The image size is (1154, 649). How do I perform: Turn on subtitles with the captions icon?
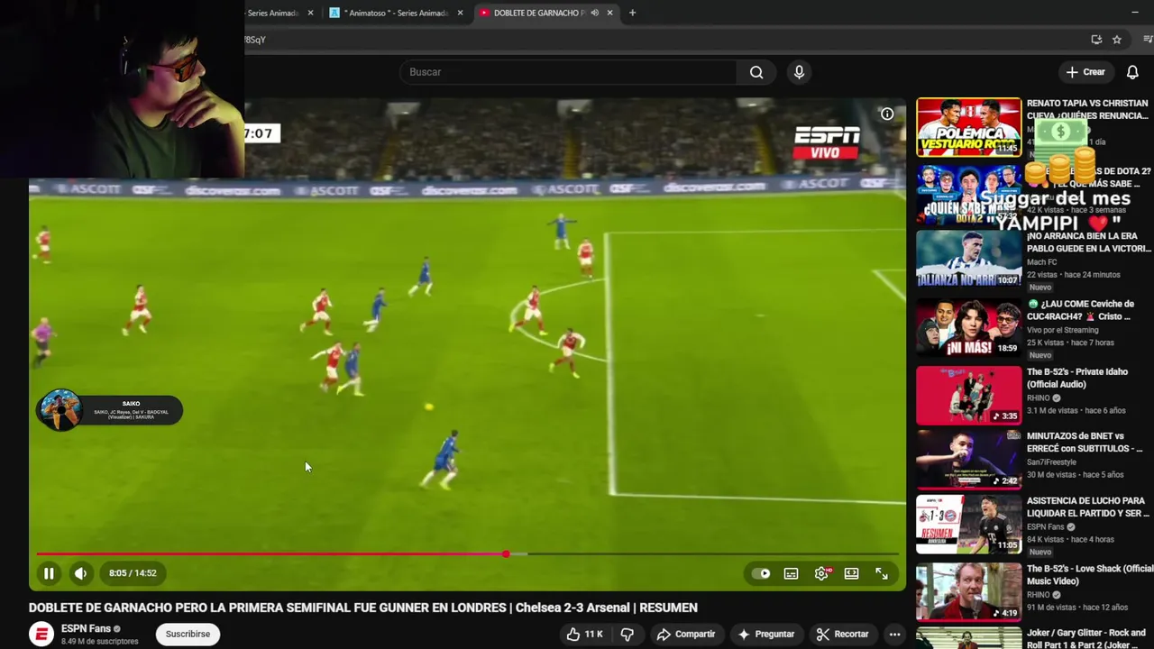(x=791, y=573)
